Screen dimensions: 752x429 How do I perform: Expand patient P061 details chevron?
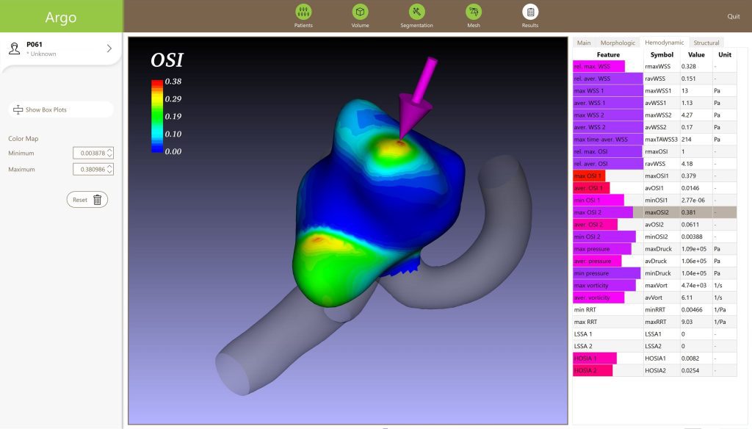point(109,48)
